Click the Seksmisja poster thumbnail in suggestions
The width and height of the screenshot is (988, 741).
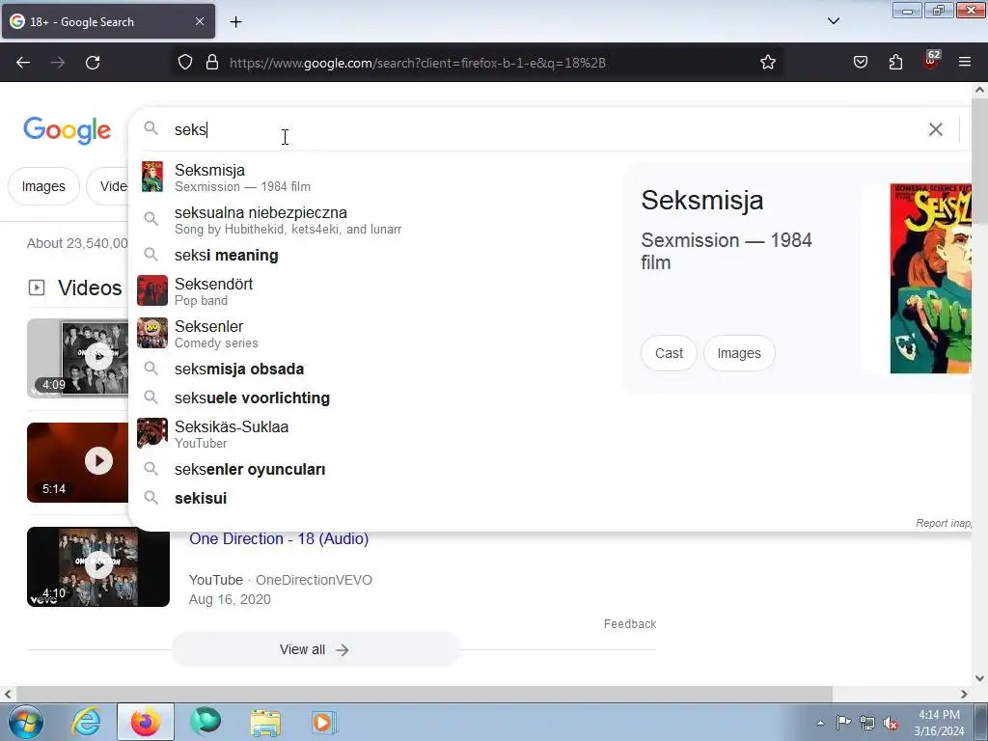[152, 178]
